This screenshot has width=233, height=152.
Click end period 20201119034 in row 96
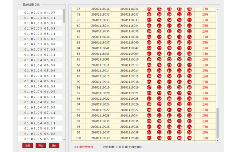(x=130, y=116)
